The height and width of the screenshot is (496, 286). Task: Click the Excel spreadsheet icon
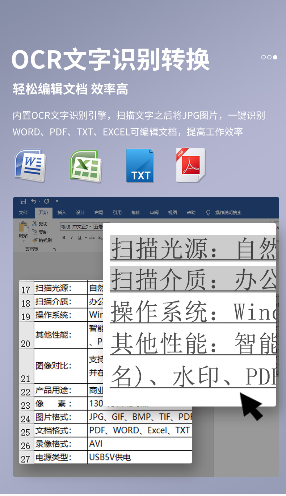pyautogui.click(x=85, y=166)
